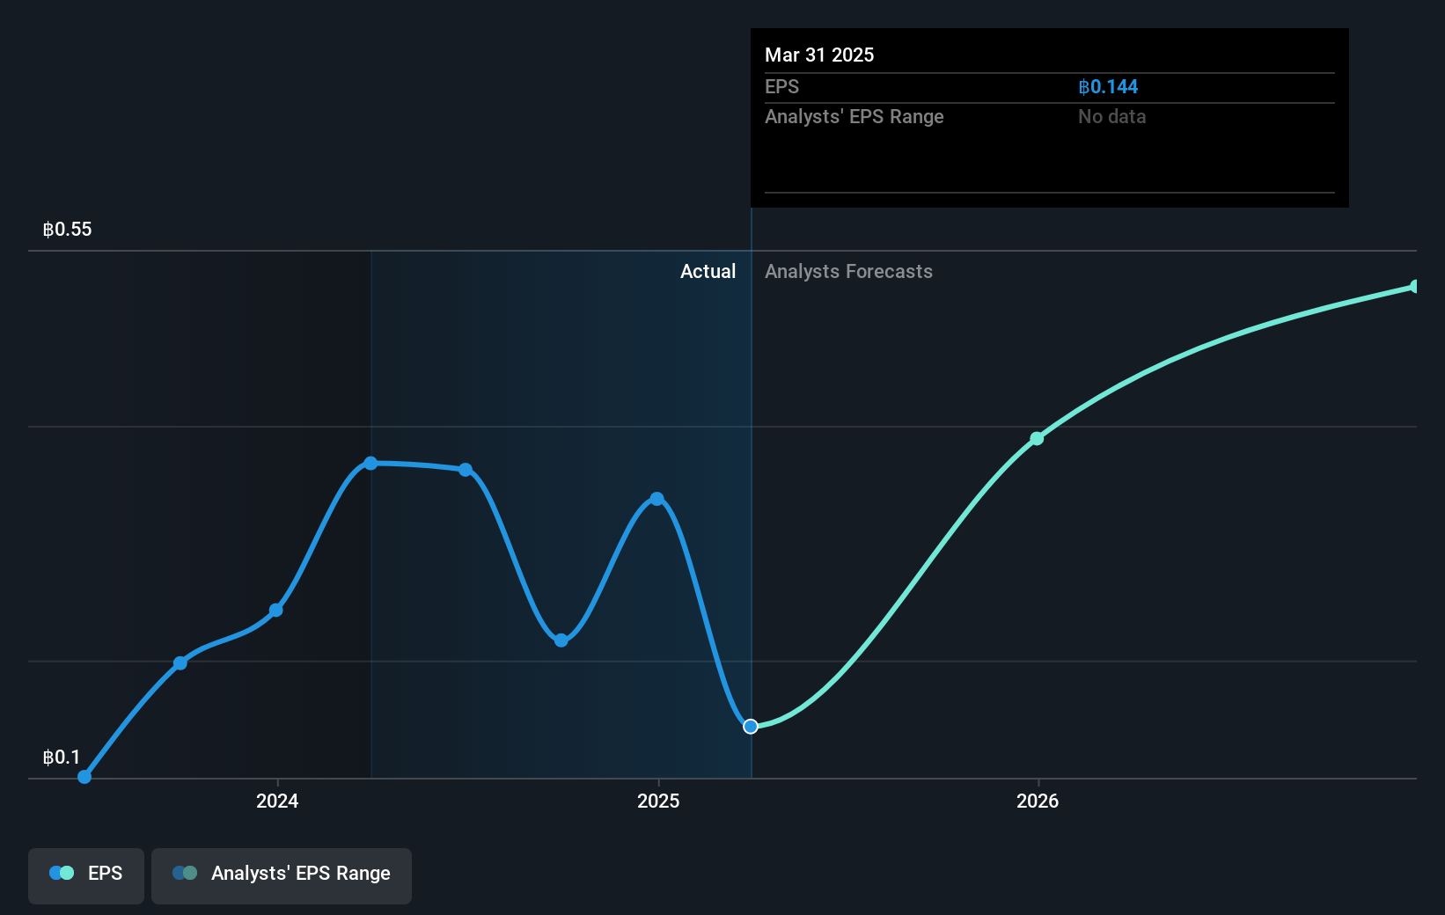1445x915 pixels.
Task: Click the 2026 forecast data point
Action: (1037, 438)
